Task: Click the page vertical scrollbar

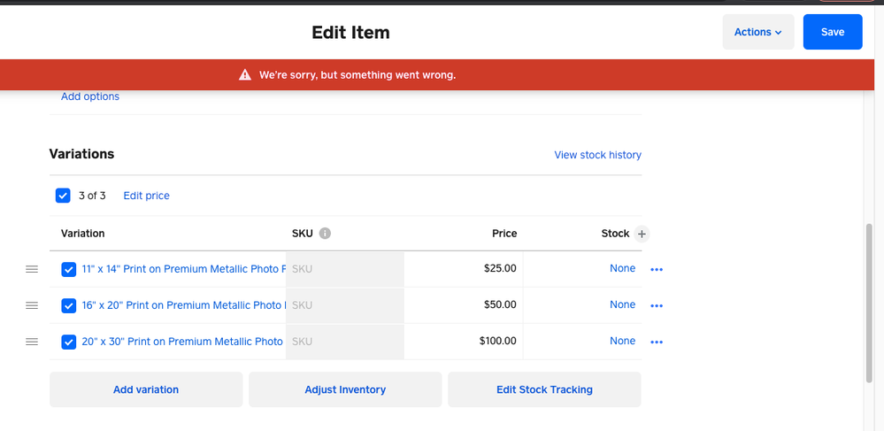Action: pyautogui.click(x=868, y=301)
